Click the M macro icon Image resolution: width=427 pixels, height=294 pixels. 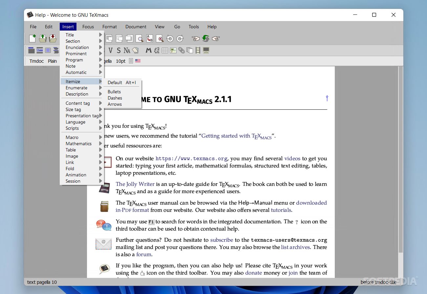point(149,50)
